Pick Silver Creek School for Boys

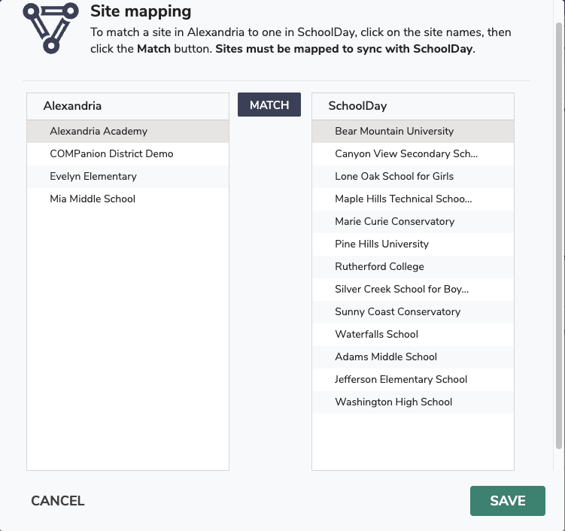pyautogui.click(x=413, y=290)
